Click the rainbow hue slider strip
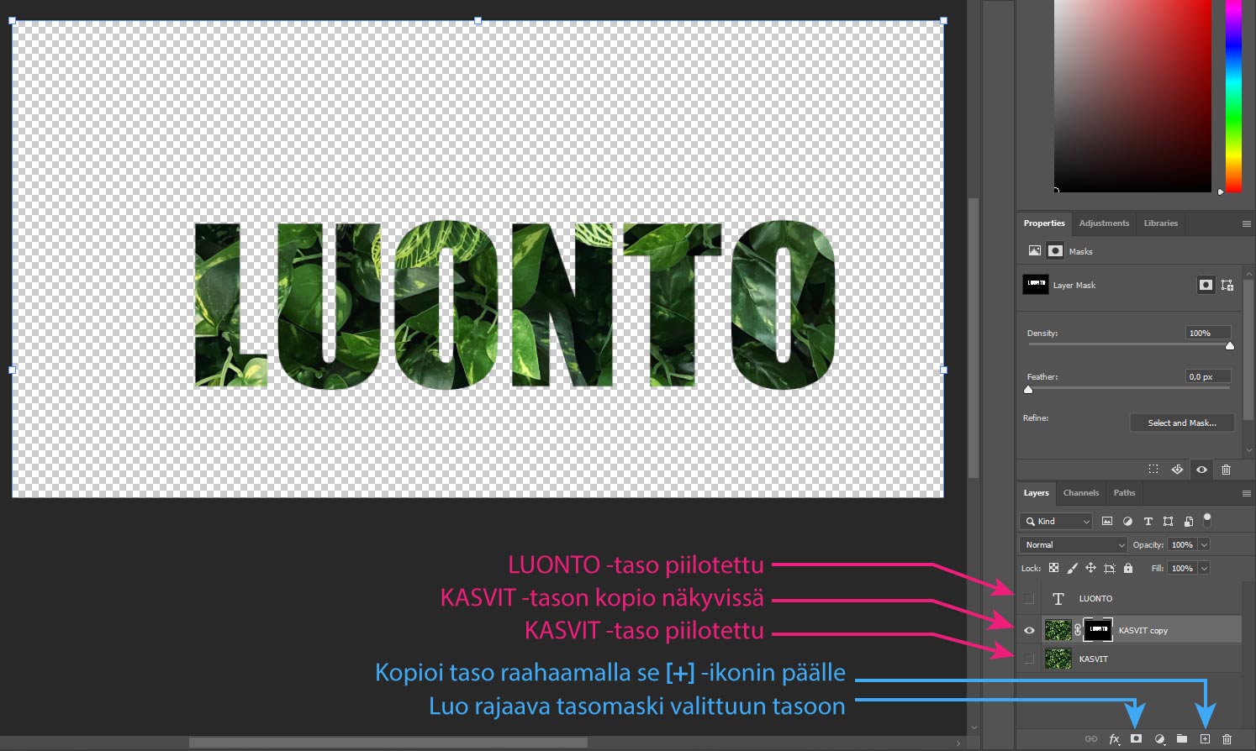This screenshot has width=1256, height=751. [x=1233, y=96]
